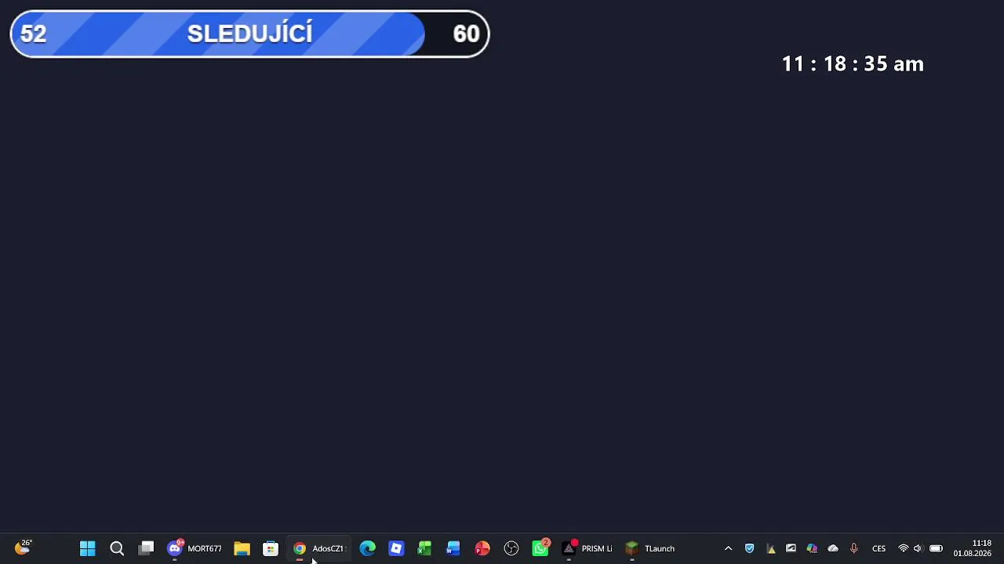Click the 11 : 18 : 35 am clock overlay
This screenshot has height=564, width=1004.
(853, 64)
